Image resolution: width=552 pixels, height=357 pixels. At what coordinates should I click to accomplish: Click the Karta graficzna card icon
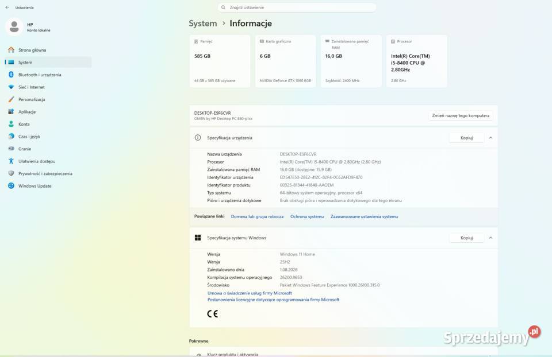[x=262, y=41]
